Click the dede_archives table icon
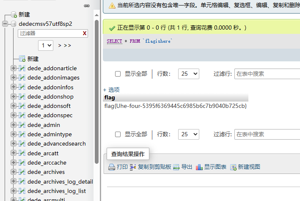 click(x=22, y=172)
